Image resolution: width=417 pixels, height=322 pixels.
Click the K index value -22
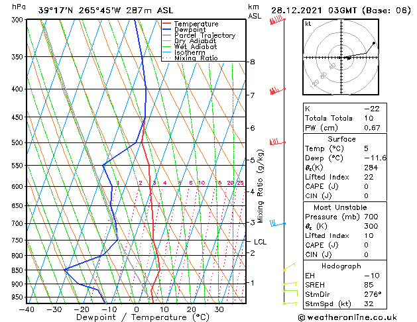(372, 109)
